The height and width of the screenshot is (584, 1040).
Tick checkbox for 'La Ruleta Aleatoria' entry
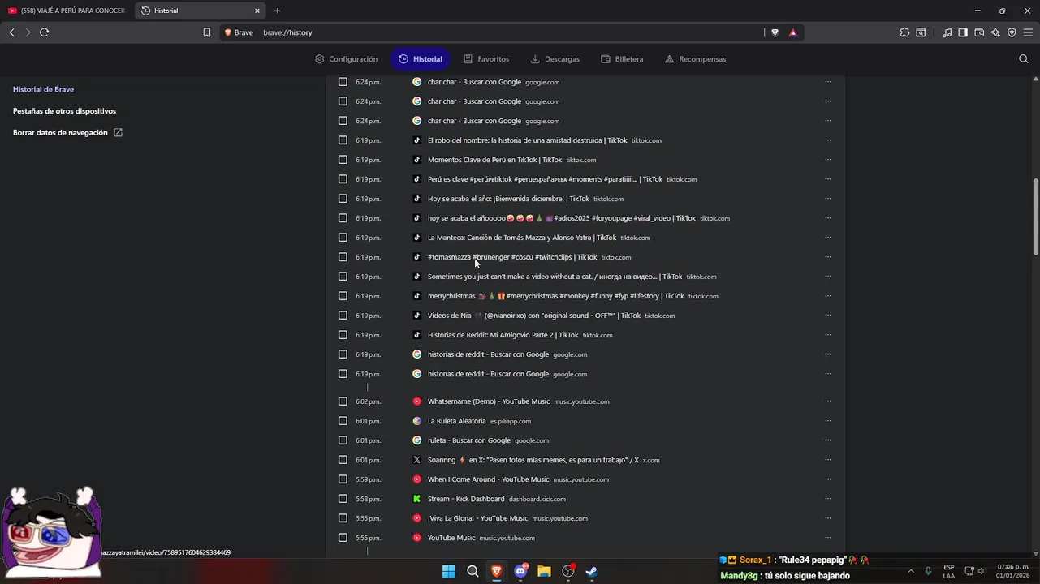pyautogui.click(x=343, y=421)
